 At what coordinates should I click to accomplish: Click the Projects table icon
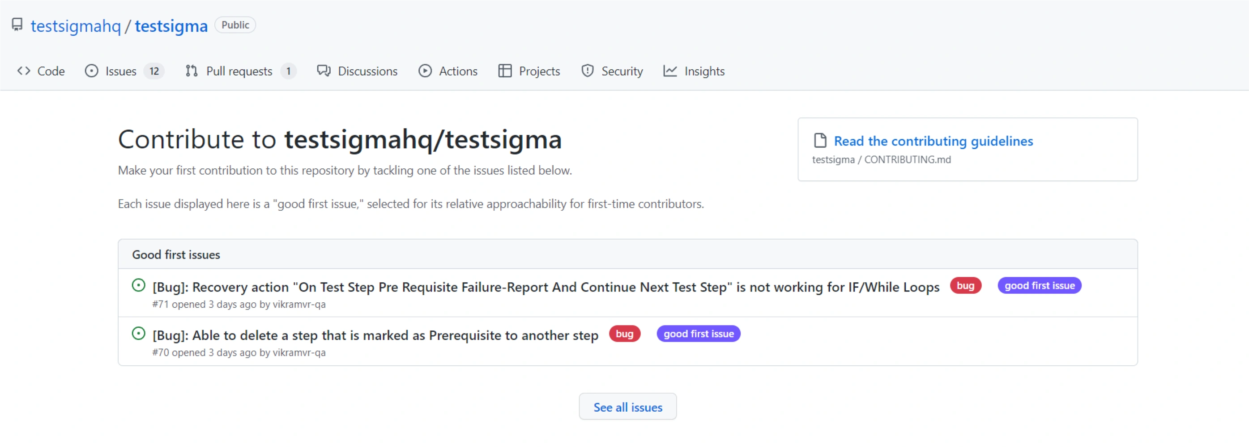click(505, 71)
